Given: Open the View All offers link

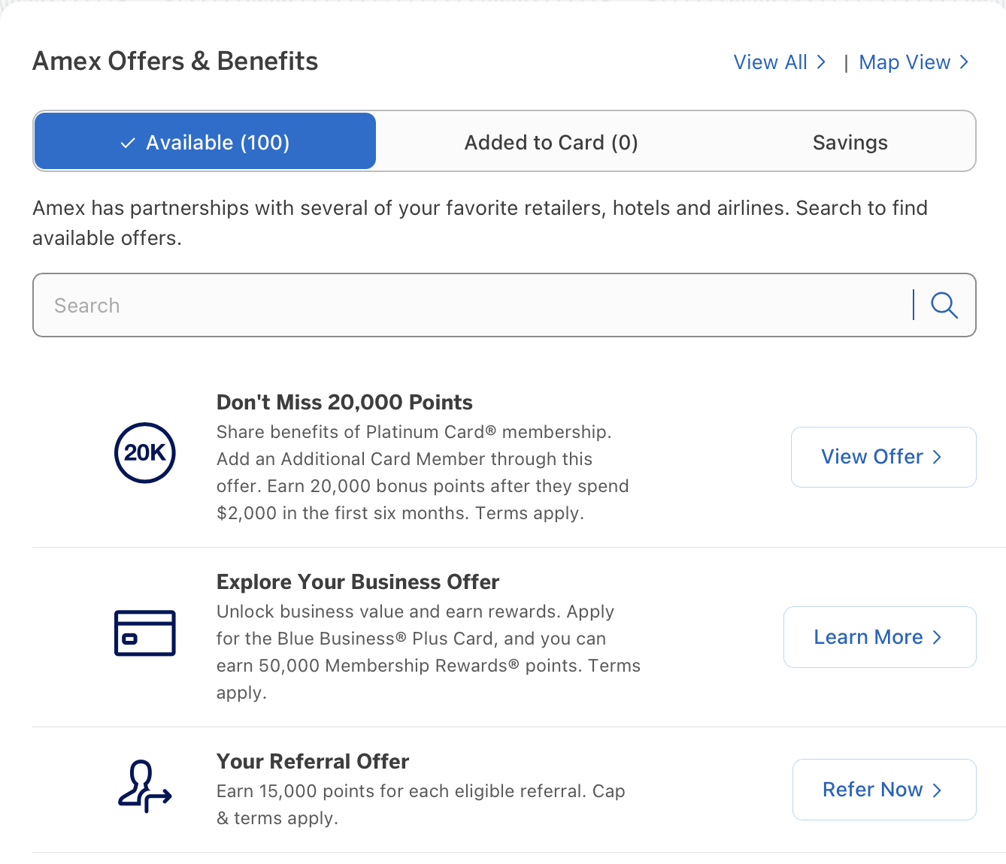Looking at the screenshot, I should pyautogui.click(x=780, y=62).
